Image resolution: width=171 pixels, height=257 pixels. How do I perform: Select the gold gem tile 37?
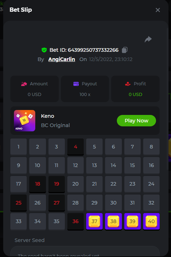click(x=94, y=221)
